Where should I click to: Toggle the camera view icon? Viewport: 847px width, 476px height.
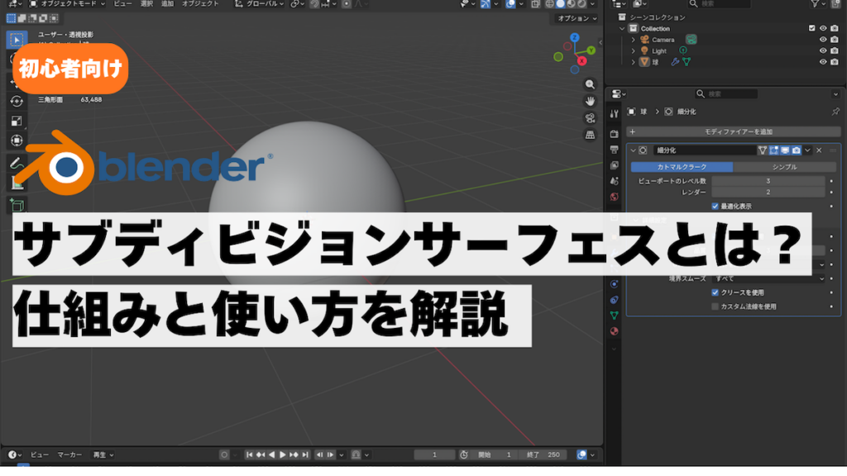pos(591,117)
